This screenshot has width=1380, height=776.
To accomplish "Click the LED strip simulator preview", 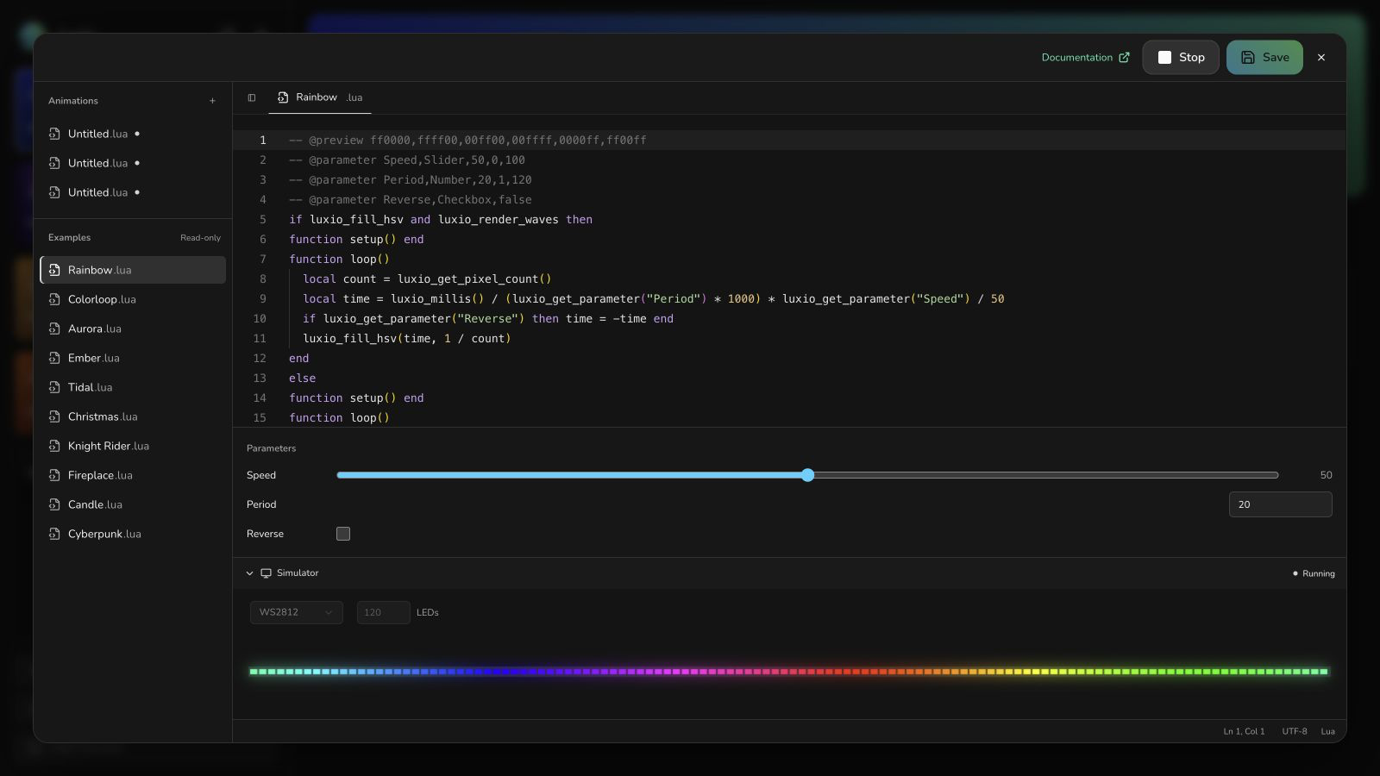I will pyautogui.click(x=789, y=671).
